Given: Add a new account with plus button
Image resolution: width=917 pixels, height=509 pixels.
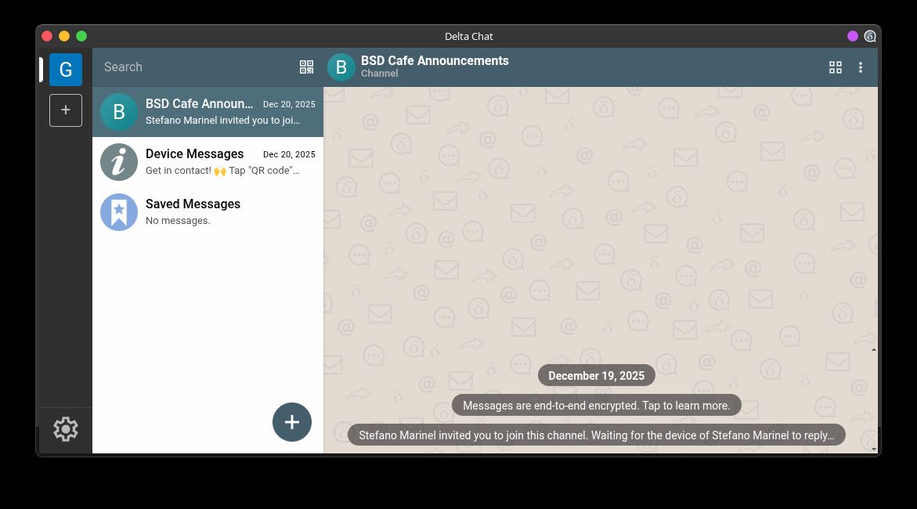Looking at the screenshot, I should coord(66,110).
